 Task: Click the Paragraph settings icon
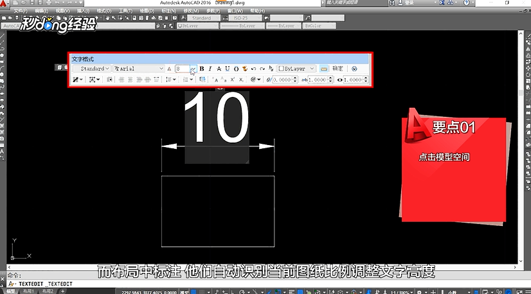click(109, 80)
